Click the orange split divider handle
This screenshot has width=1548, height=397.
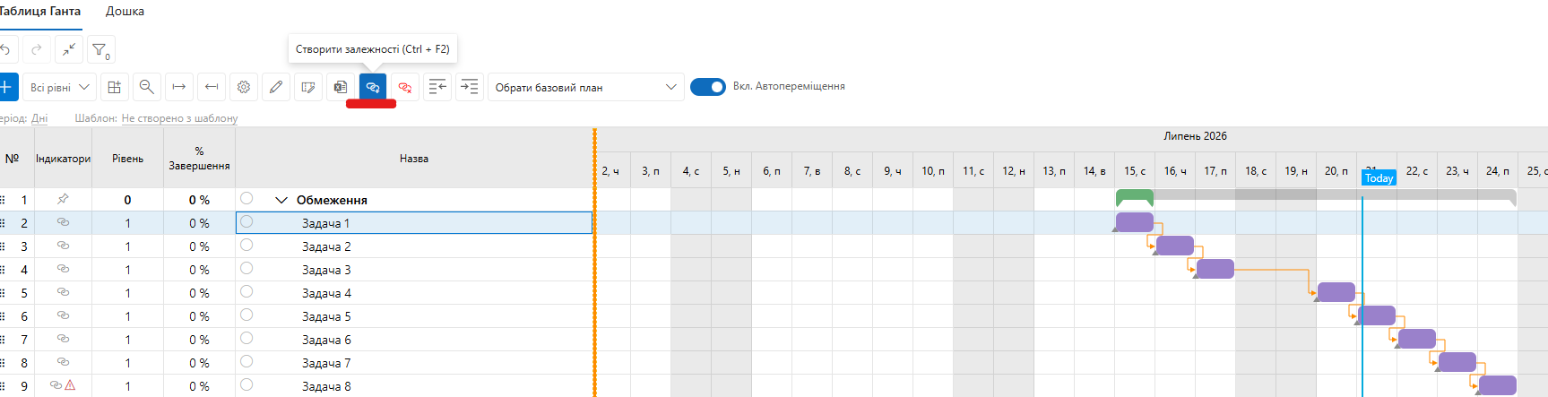point(594,262)
